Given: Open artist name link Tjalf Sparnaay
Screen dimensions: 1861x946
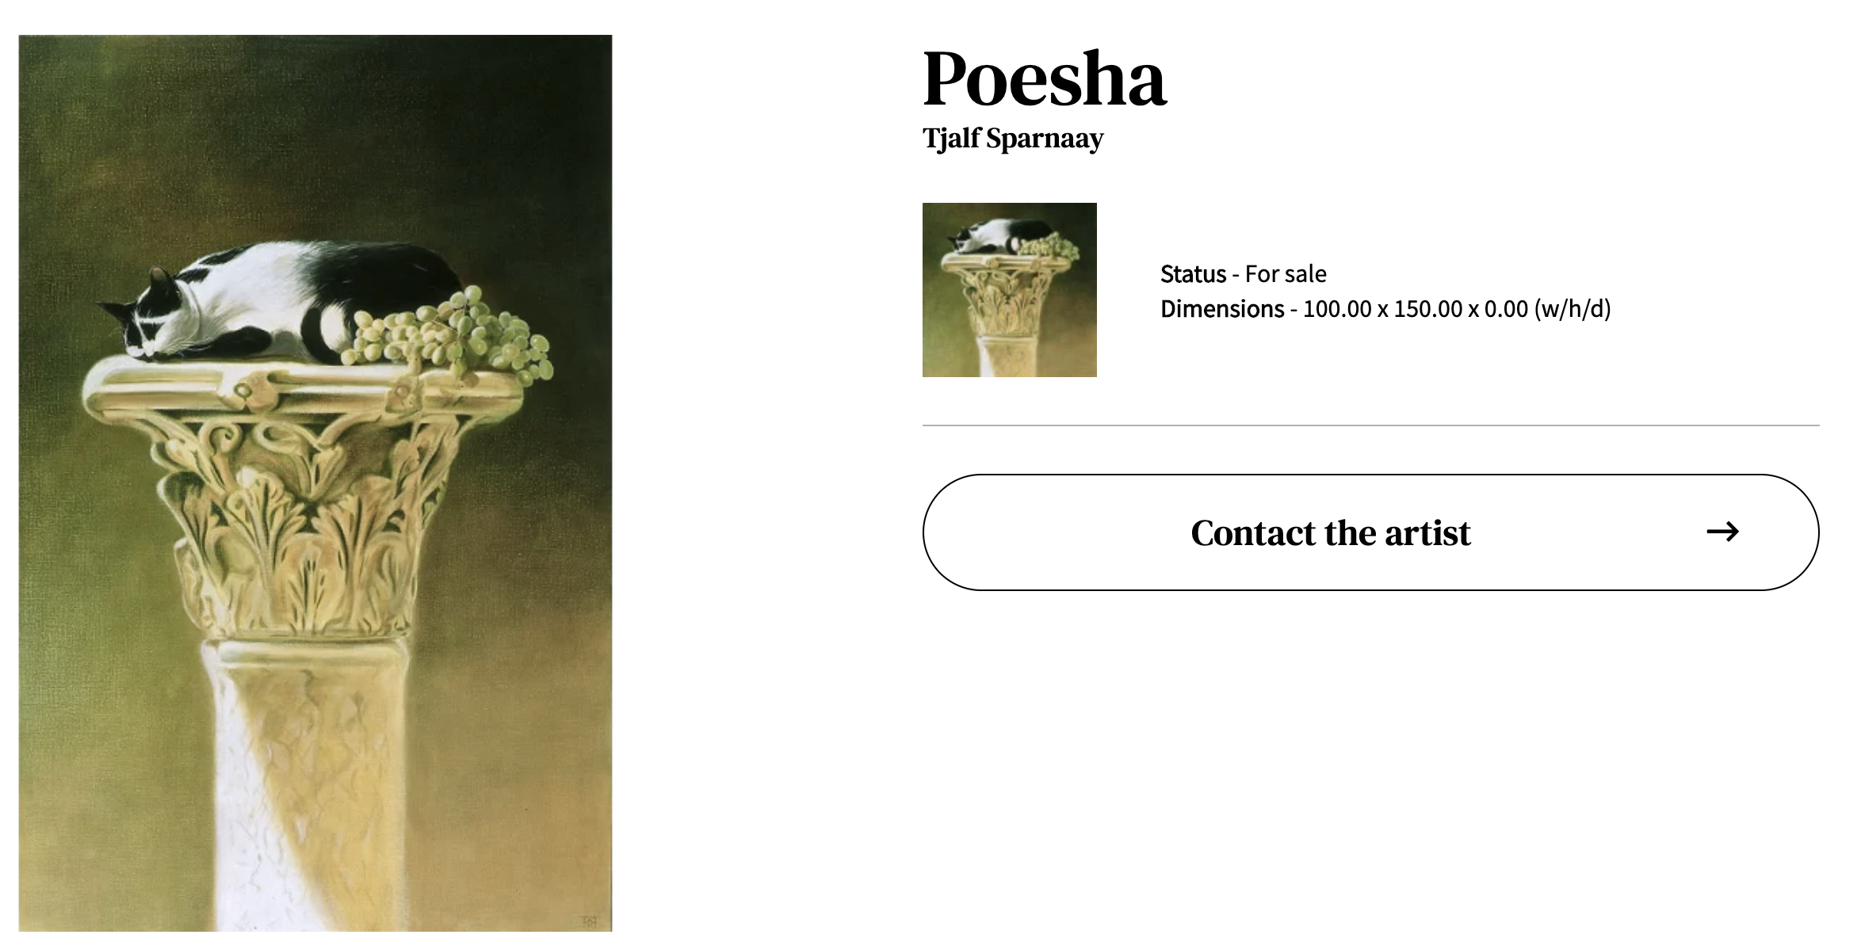Looking at the screenshot, I should tap(1013, 139).
